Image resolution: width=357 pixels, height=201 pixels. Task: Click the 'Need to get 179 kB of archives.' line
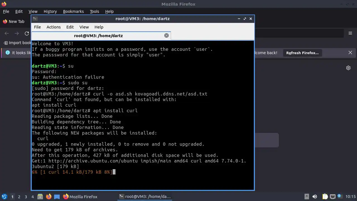click(75, 150)
